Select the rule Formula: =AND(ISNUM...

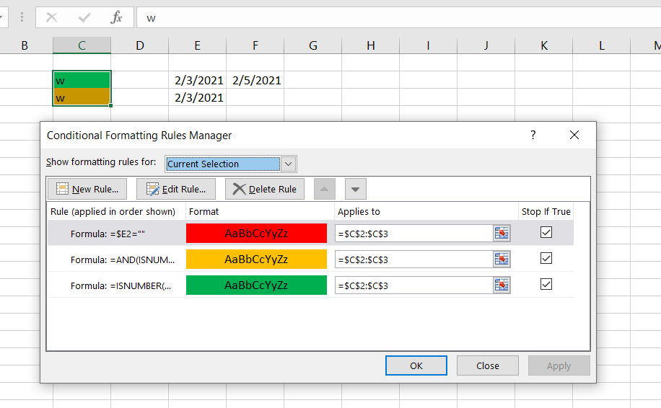pos(122,260)
